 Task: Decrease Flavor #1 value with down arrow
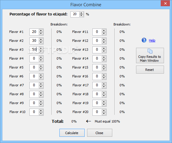click(x=41, y=34)
